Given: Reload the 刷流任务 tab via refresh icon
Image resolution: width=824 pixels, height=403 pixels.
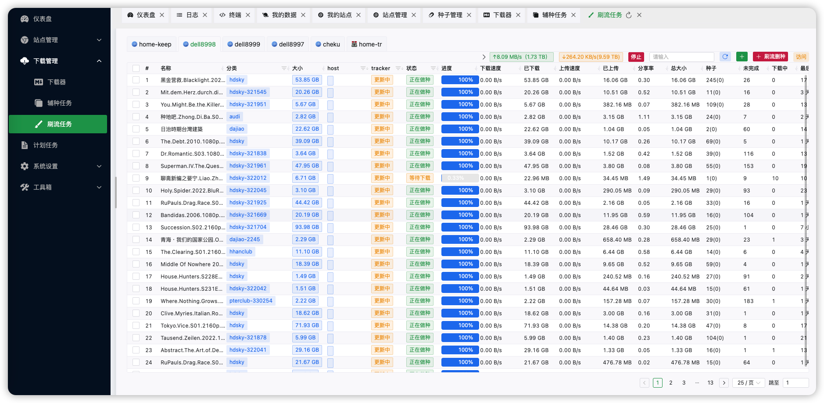Looking at the screenshot, I should click(629, 15).
